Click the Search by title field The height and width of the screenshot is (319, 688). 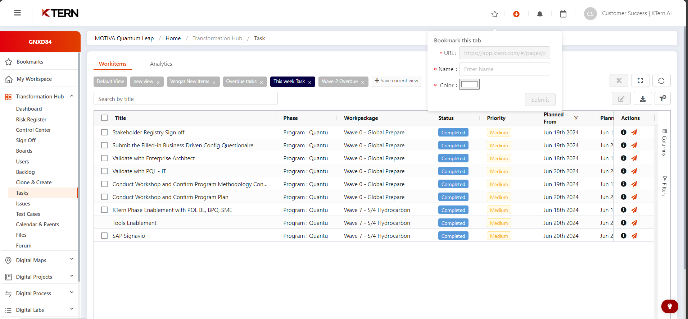click(185, 99)
